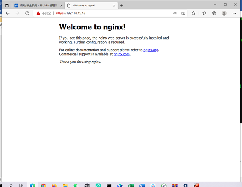
Task: Follow the nginx.com link
Action: [x=122, y=54]
